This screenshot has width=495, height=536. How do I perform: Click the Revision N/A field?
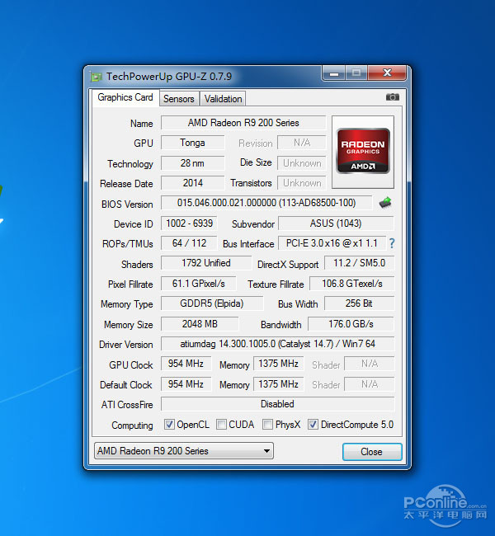[x=302, y=143]
